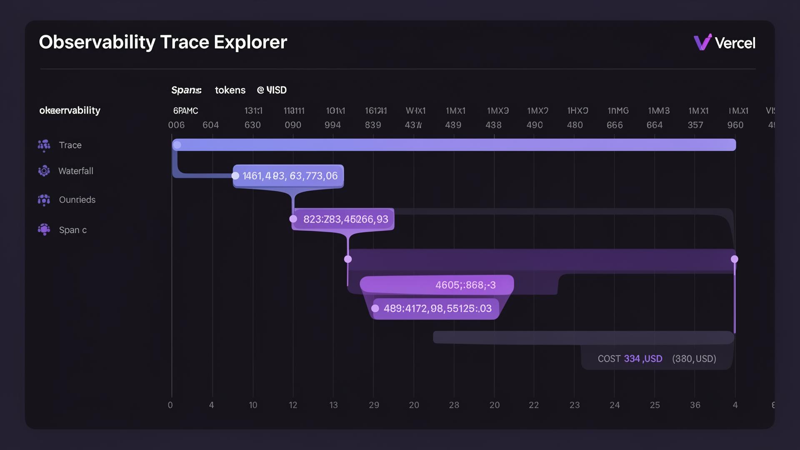
Task: Click the 357 header value
Action: click(x=695, y=125)
